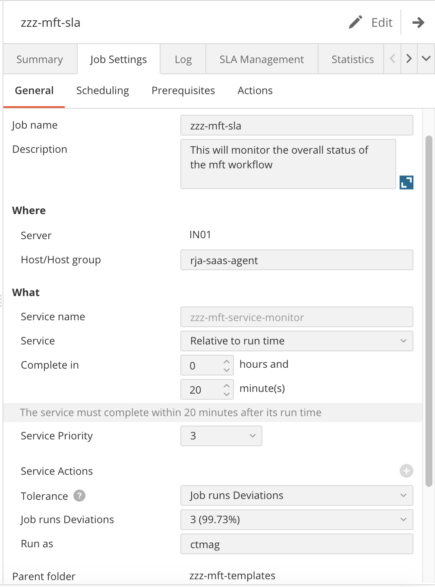Click the Edit pencil icon
This screenshot has width=435, height=587.
pyautogui.click(x=355, y=22)
